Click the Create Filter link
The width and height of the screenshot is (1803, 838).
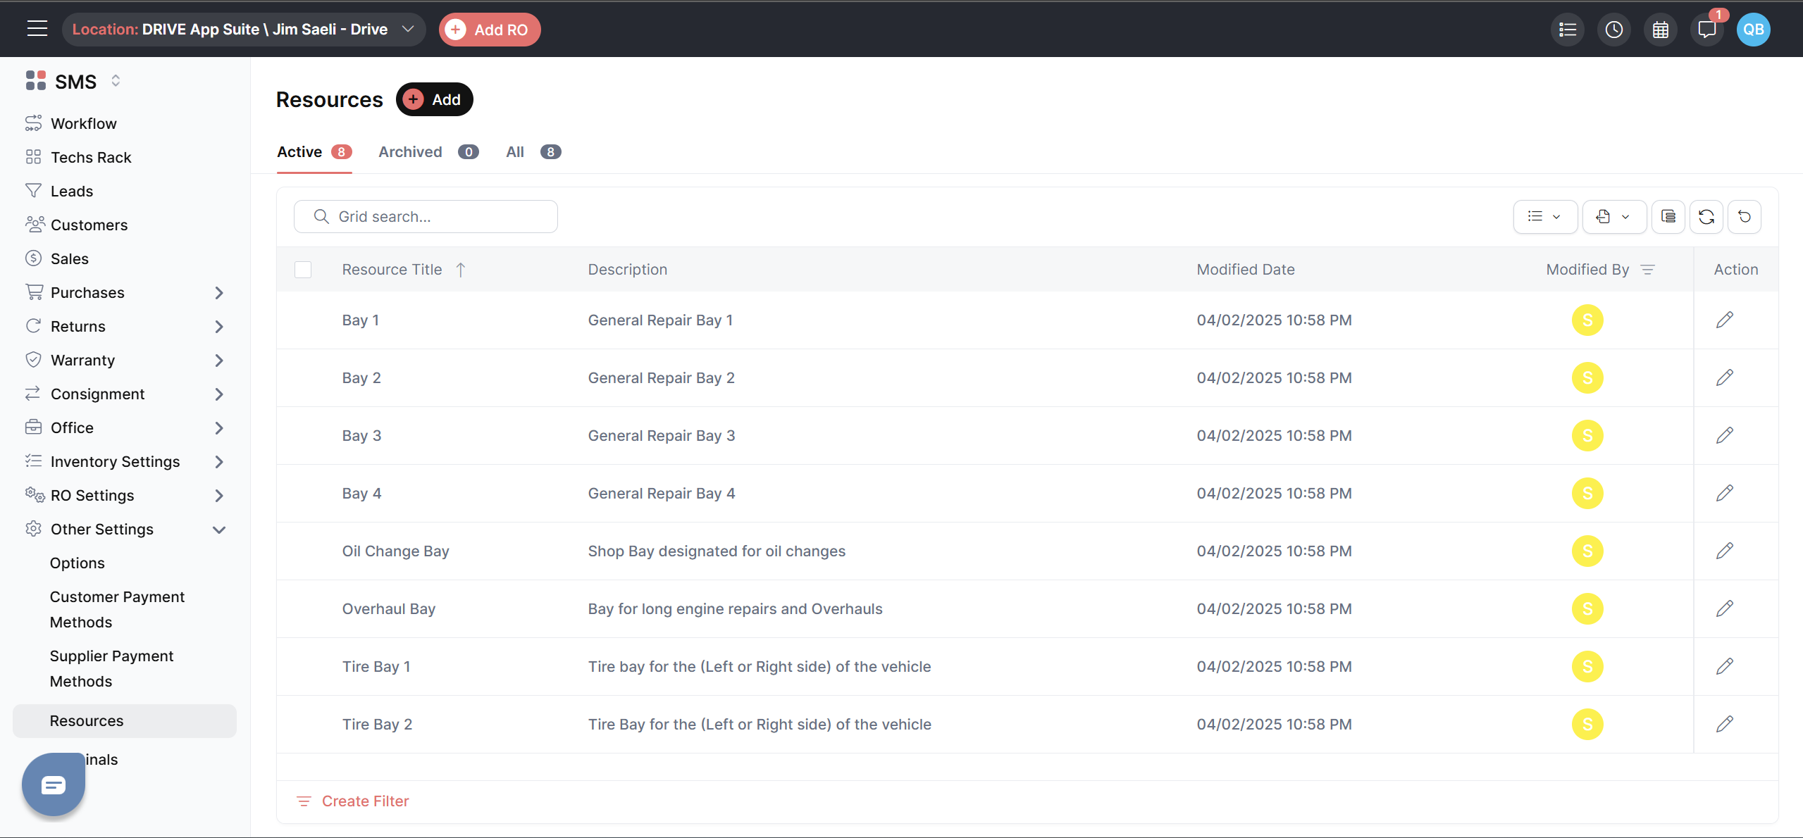[365, 801]
